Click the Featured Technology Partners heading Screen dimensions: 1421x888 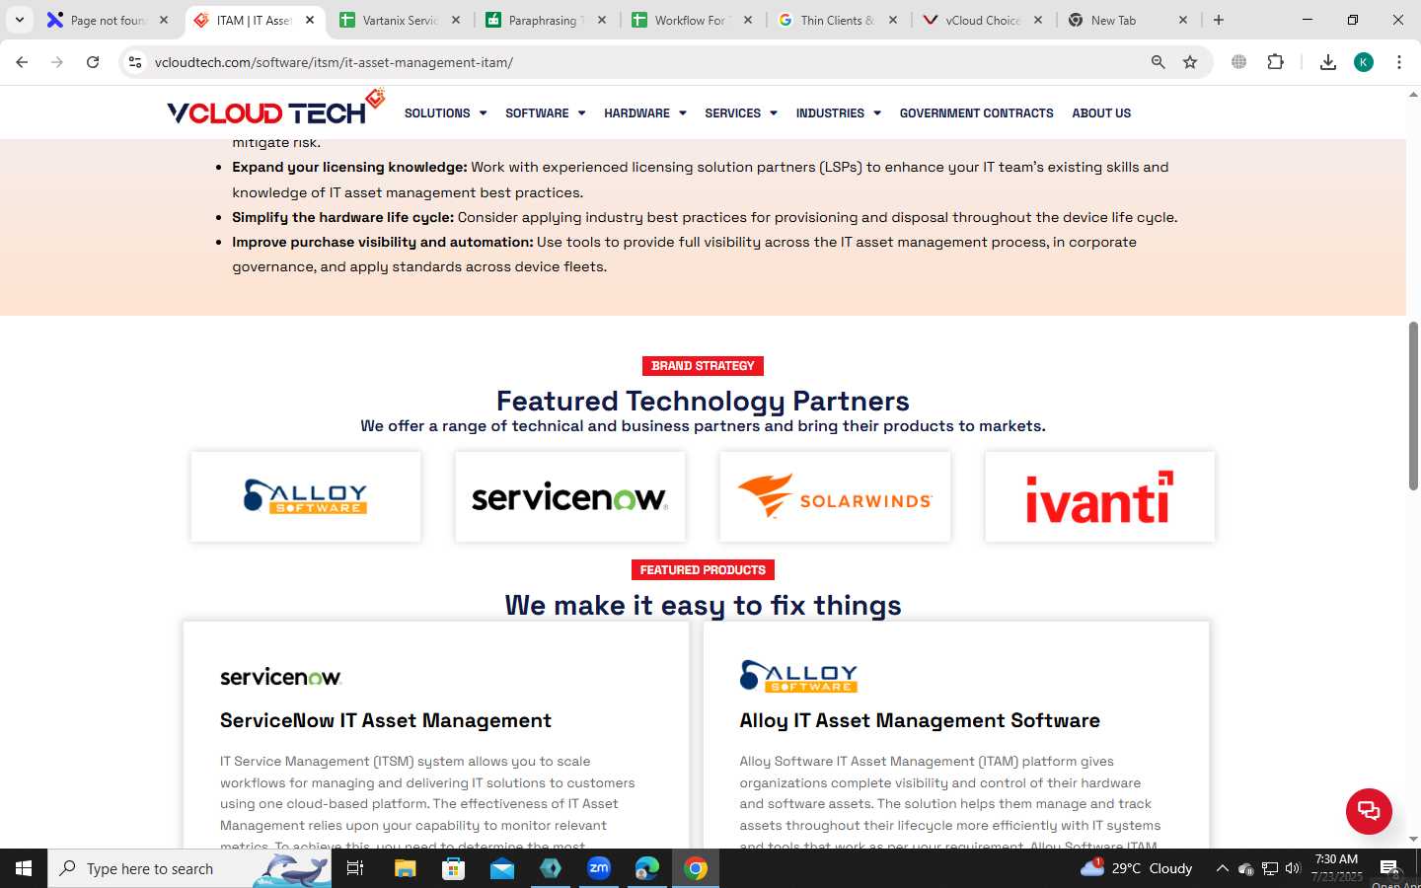pos(703,401)
